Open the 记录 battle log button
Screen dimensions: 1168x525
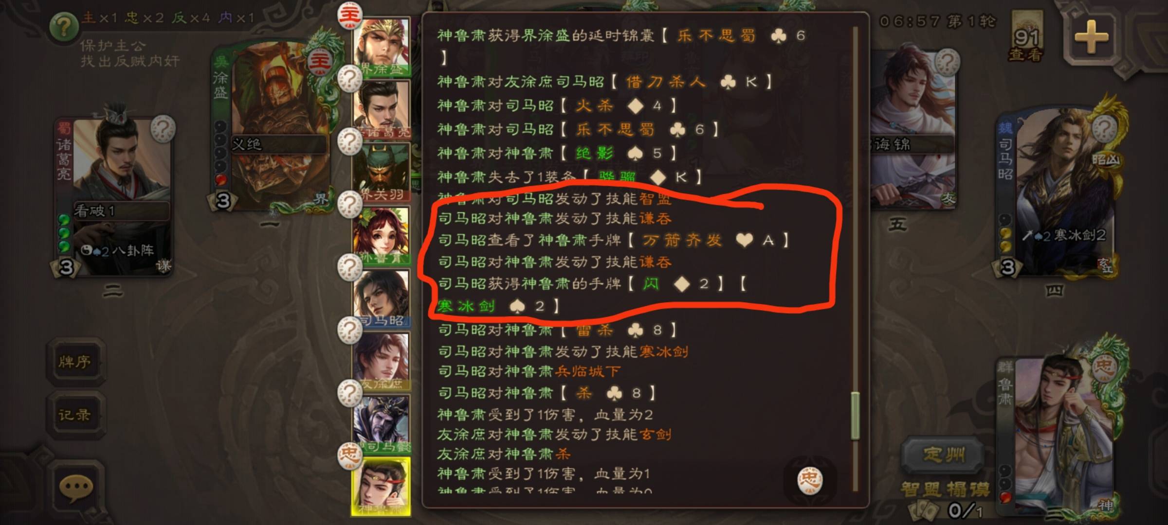point(75,415)
